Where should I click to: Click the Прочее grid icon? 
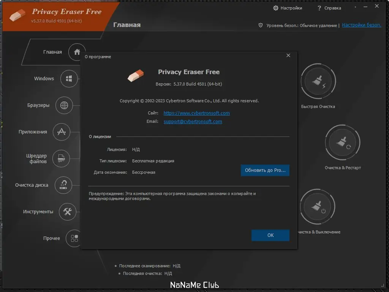pos(74,238)
